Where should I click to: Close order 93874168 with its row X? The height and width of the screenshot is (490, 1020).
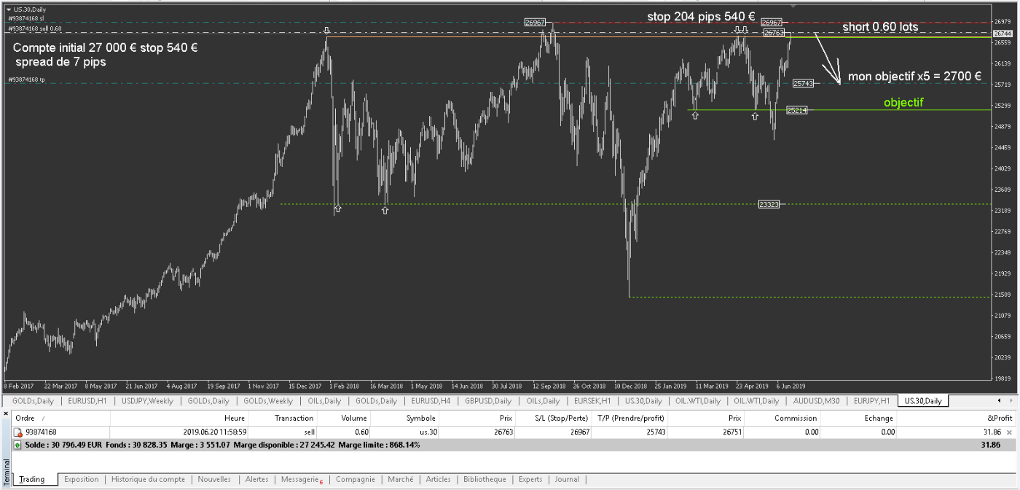click(x=1009, y=432)
